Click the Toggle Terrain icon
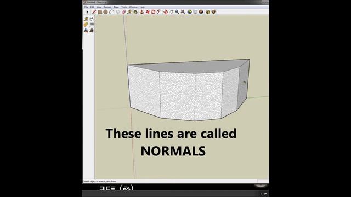The width and height of the screenshot is (351, 197). 195,12
